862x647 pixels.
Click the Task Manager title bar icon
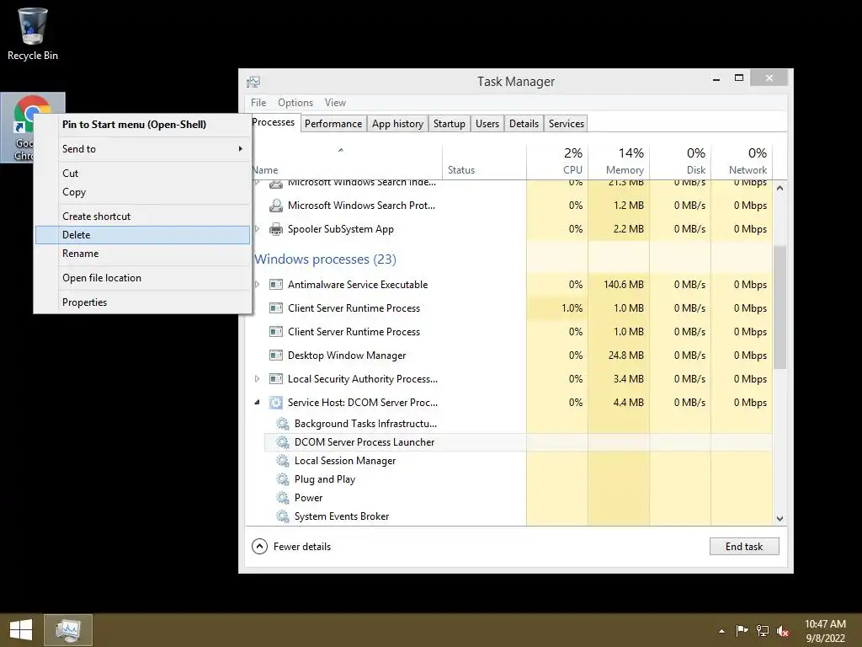(x=253, y=82)
